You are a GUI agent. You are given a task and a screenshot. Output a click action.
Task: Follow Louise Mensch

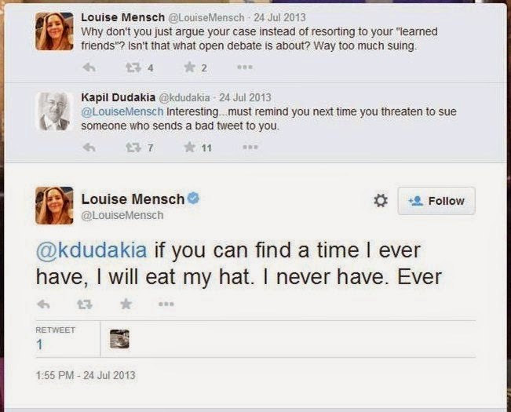(x=436, y=201)
